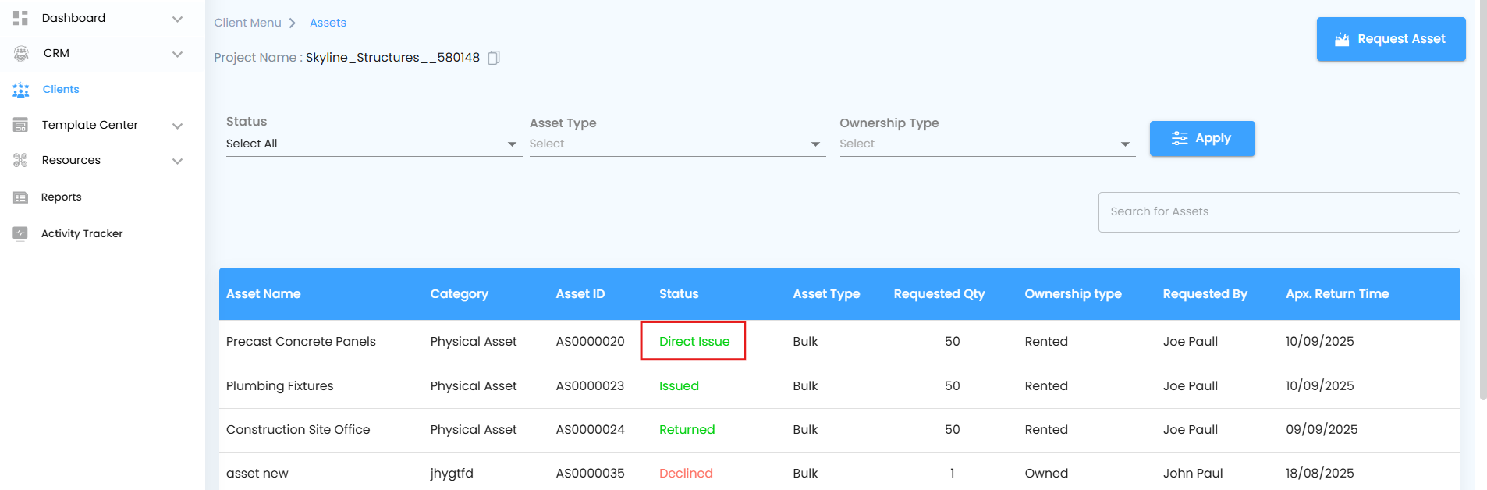This screenshot has height=490, width=1487.
Task: Click the Resources sidebar icon
Action: [x=20, y=160]
